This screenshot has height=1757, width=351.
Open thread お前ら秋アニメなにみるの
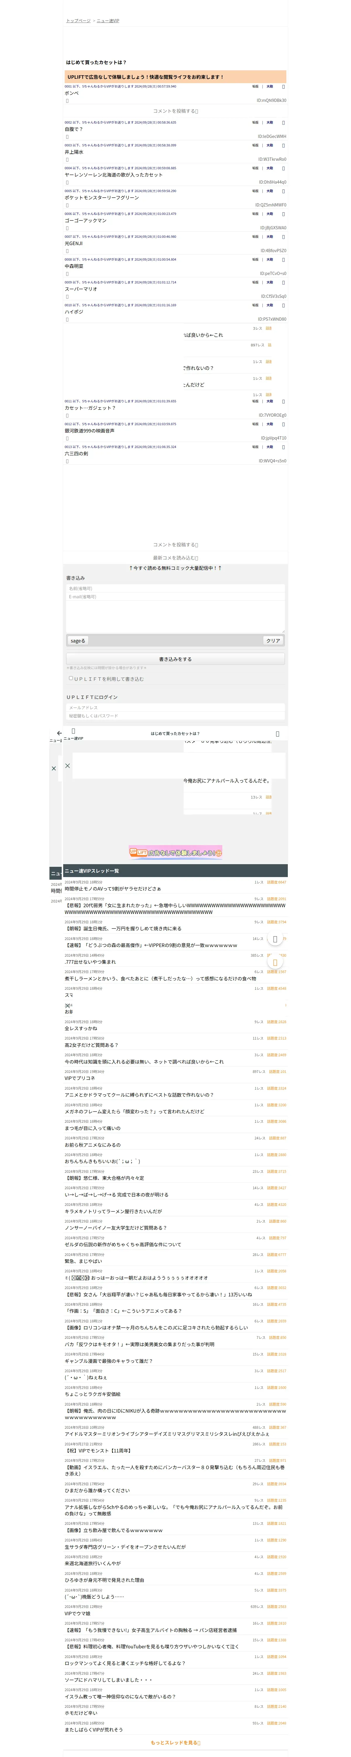click(x=93, y=1145)
